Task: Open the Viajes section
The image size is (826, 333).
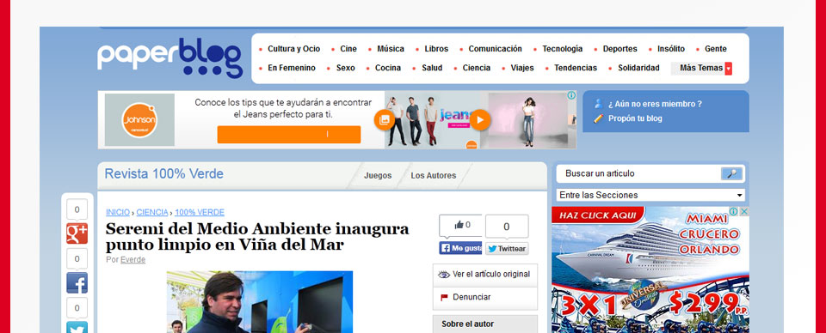Action: tap(522, 68)
